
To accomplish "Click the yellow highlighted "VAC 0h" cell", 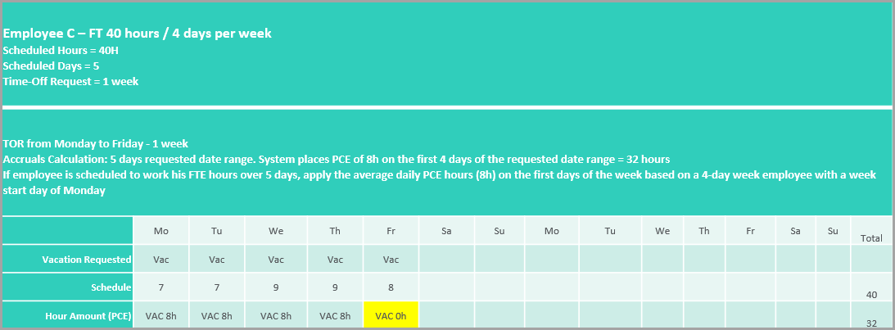I will 391,315.
